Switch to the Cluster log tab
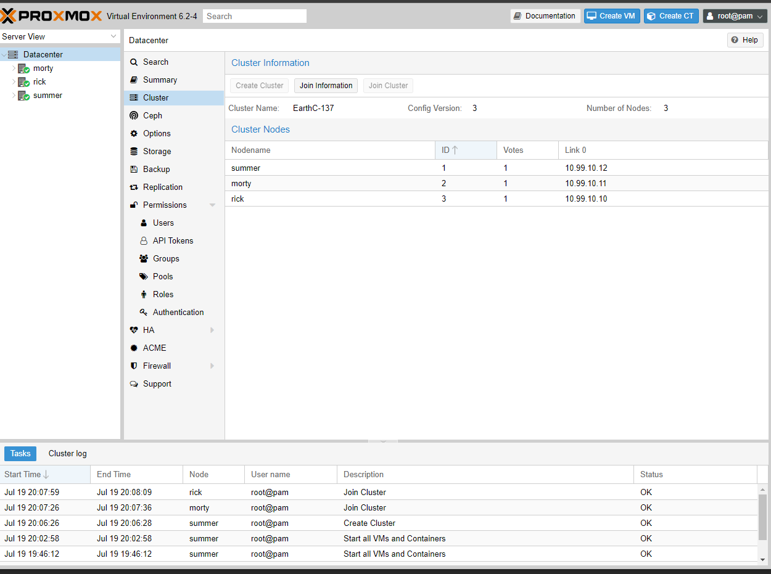The height and width of the screenshot is (574, 771). (x=68, y=453)
